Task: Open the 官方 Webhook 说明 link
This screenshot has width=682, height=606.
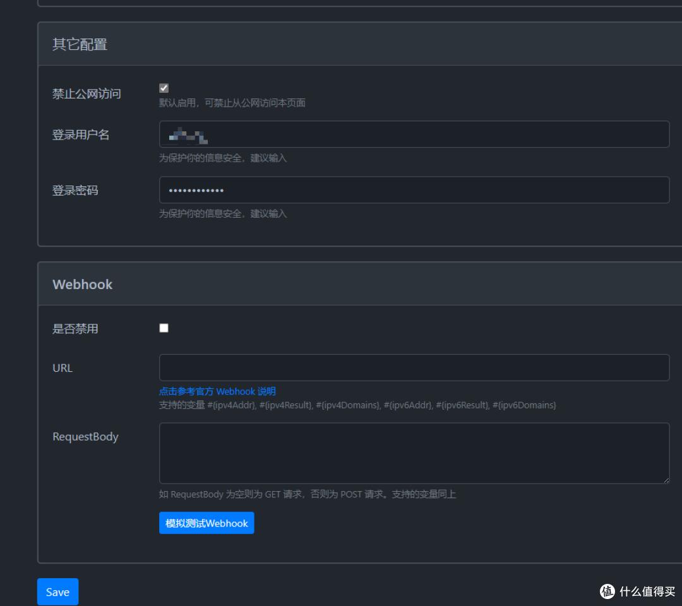Action: (x=217, y=391)
